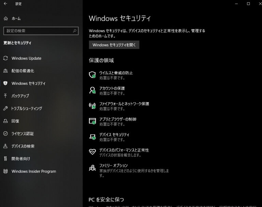
Task: Minimize the Settings window
Action: (236, 4)
